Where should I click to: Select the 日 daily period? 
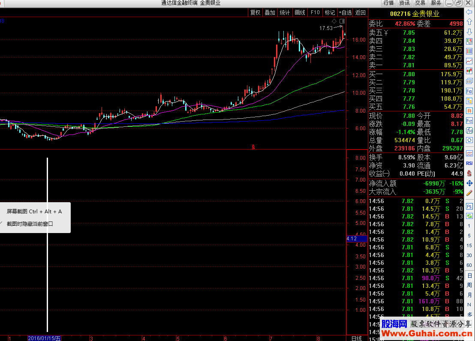[469, 275]
